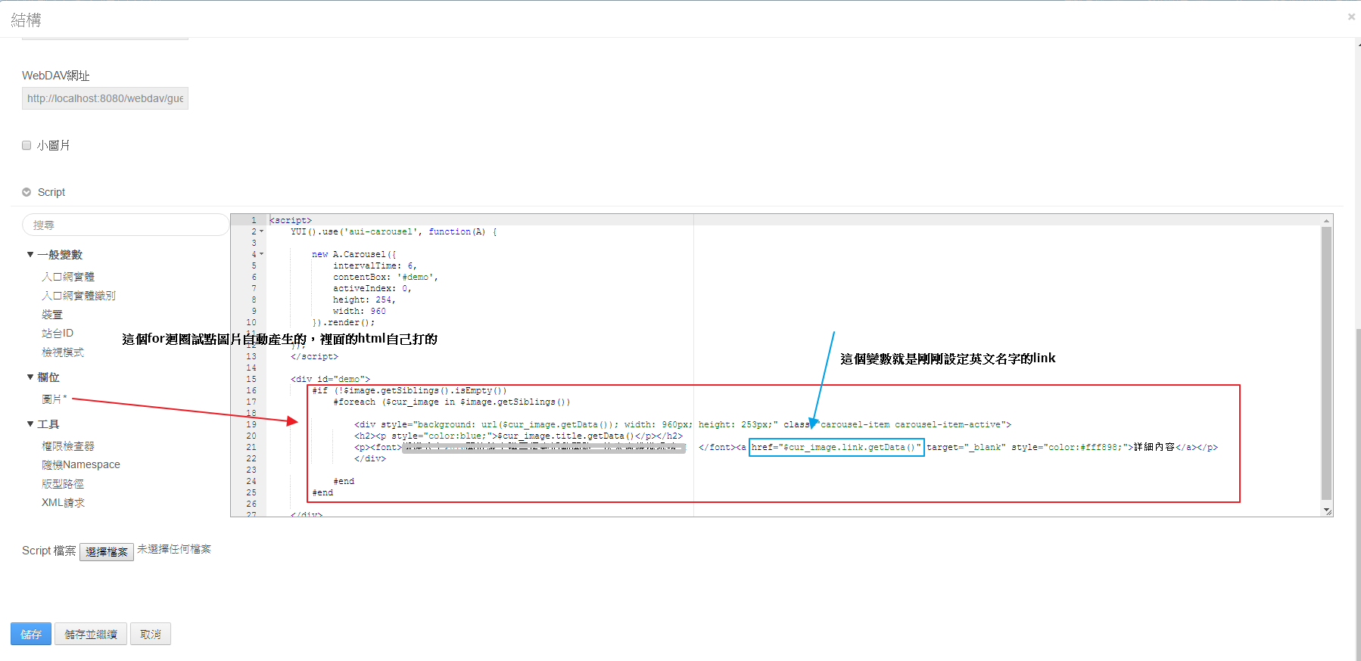Screen dimensions: 1361x661
Task: Click the code editor vertical scrollbar
Action: 1326,363
